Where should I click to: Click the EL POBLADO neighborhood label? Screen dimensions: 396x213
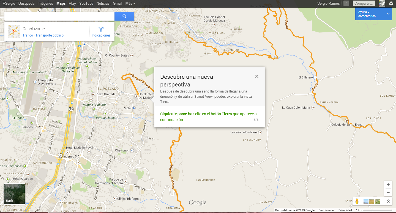point(108,89)
